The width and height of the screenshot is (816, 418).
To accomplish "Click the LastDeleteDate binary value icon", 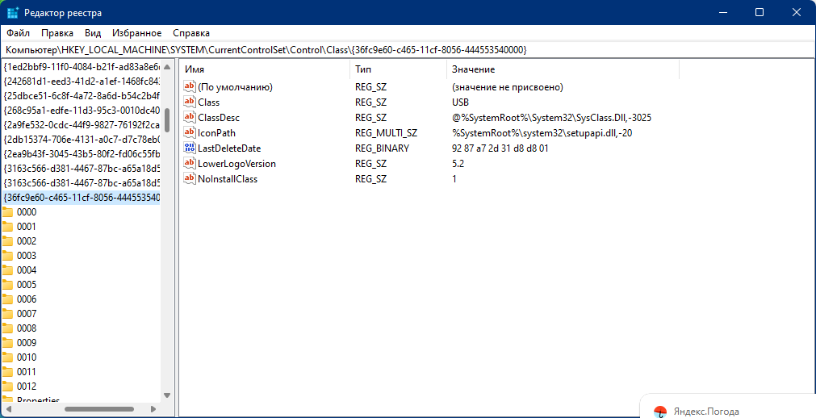I will 190,148.
